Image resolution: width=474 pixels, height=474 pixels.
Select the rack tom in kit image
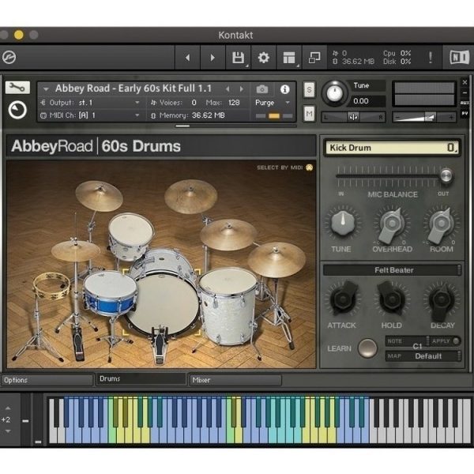131,235
